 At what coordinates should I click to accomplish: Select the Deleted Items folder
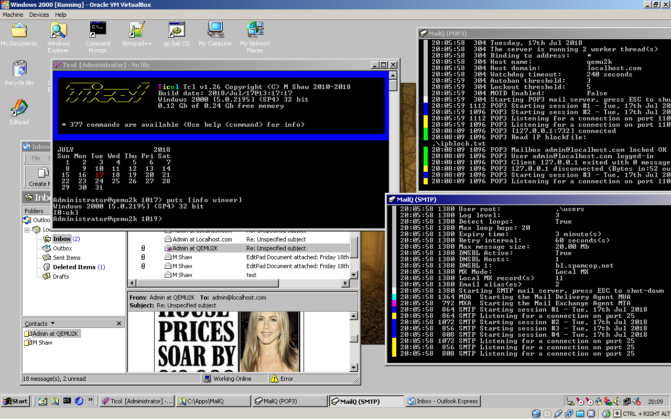(x=74, y=267)
